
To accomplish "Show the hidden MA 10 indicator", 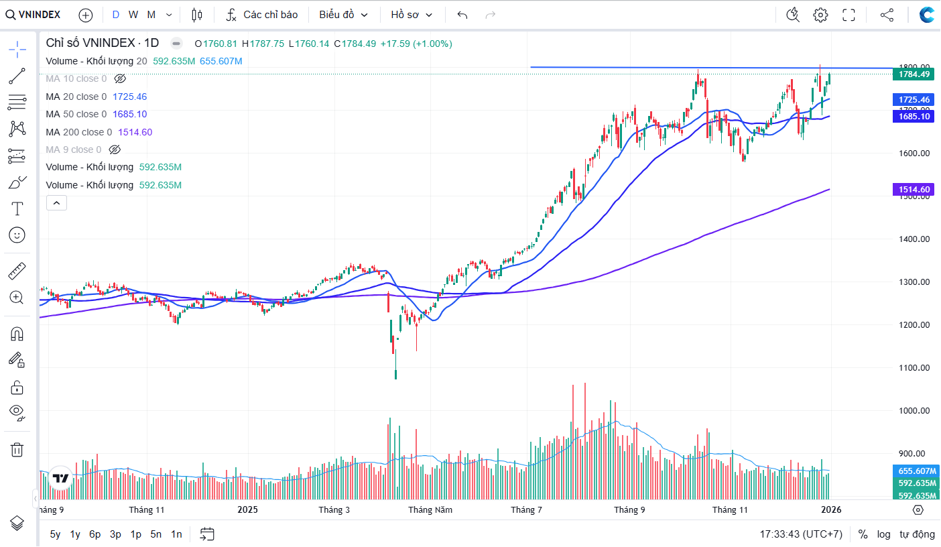I will pyautogui.click(x=120, y=79).
